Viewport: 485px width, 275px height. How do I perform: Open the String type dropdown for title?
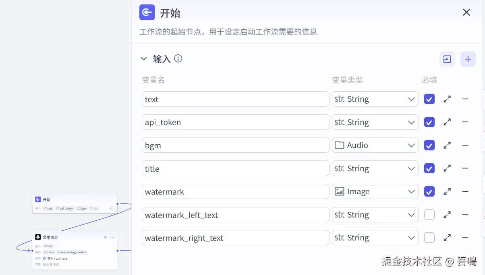click(x=375, y=168)
